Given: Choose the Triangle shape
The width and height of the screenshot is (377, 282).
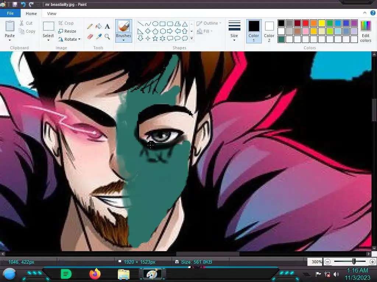Looking at the screenshot, I should pos(185,24).
